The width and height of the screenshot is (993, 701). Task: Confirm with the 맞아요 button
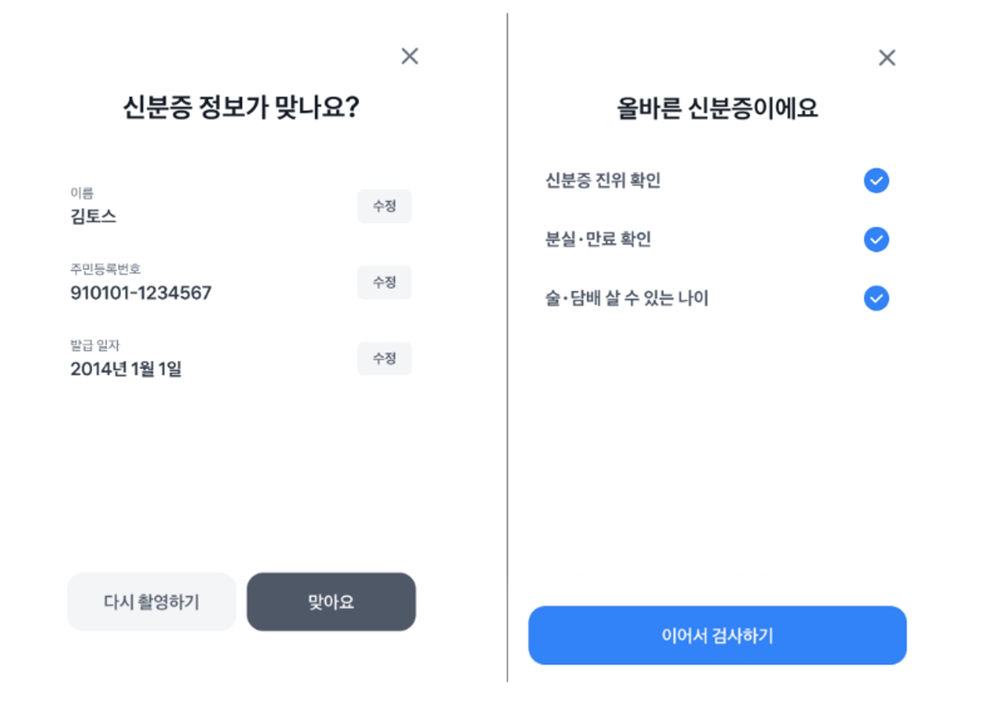pos(331,602)
